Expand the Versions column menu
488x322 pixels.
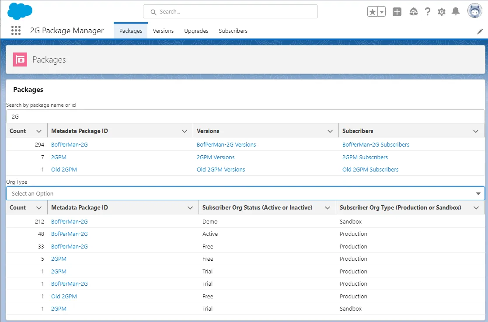(x=330, y=131)
